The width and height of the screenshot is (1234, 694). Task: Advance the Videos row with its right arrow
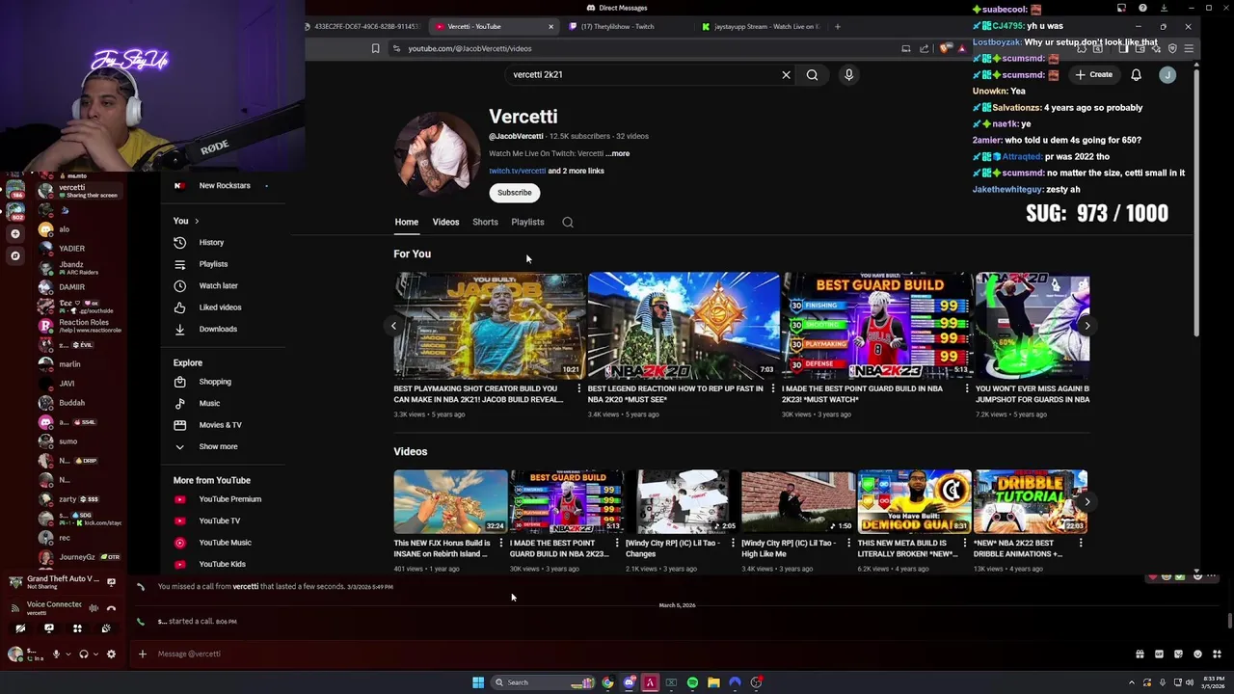(1086, 501)
